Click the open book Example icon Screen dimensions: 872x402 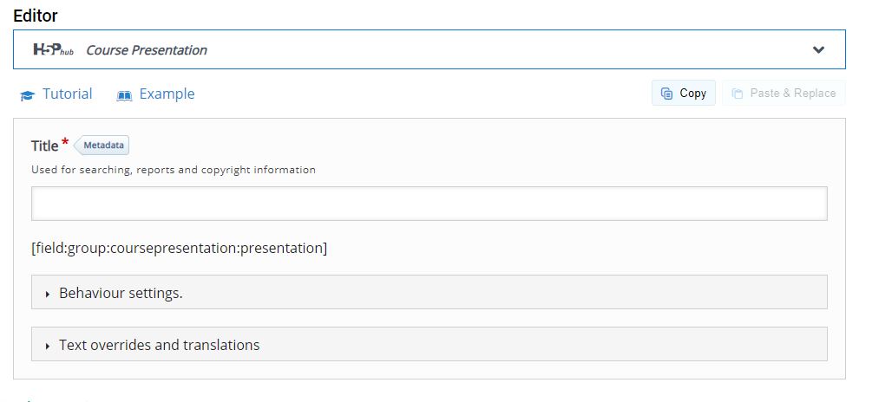pos(124,95)
